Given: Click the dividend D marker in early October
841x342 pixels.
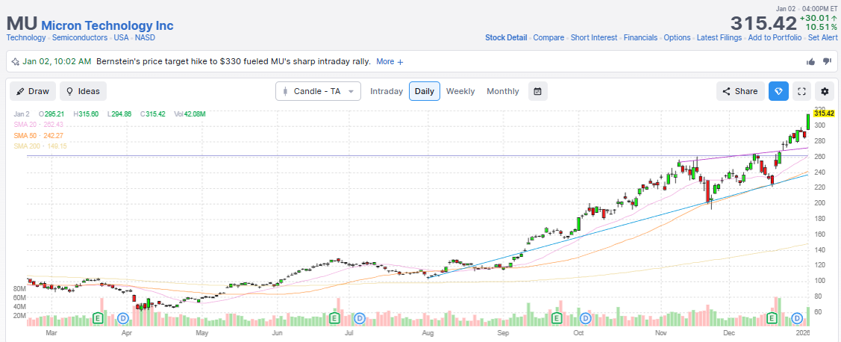Looking at the screenshot, I should (586, 318).
